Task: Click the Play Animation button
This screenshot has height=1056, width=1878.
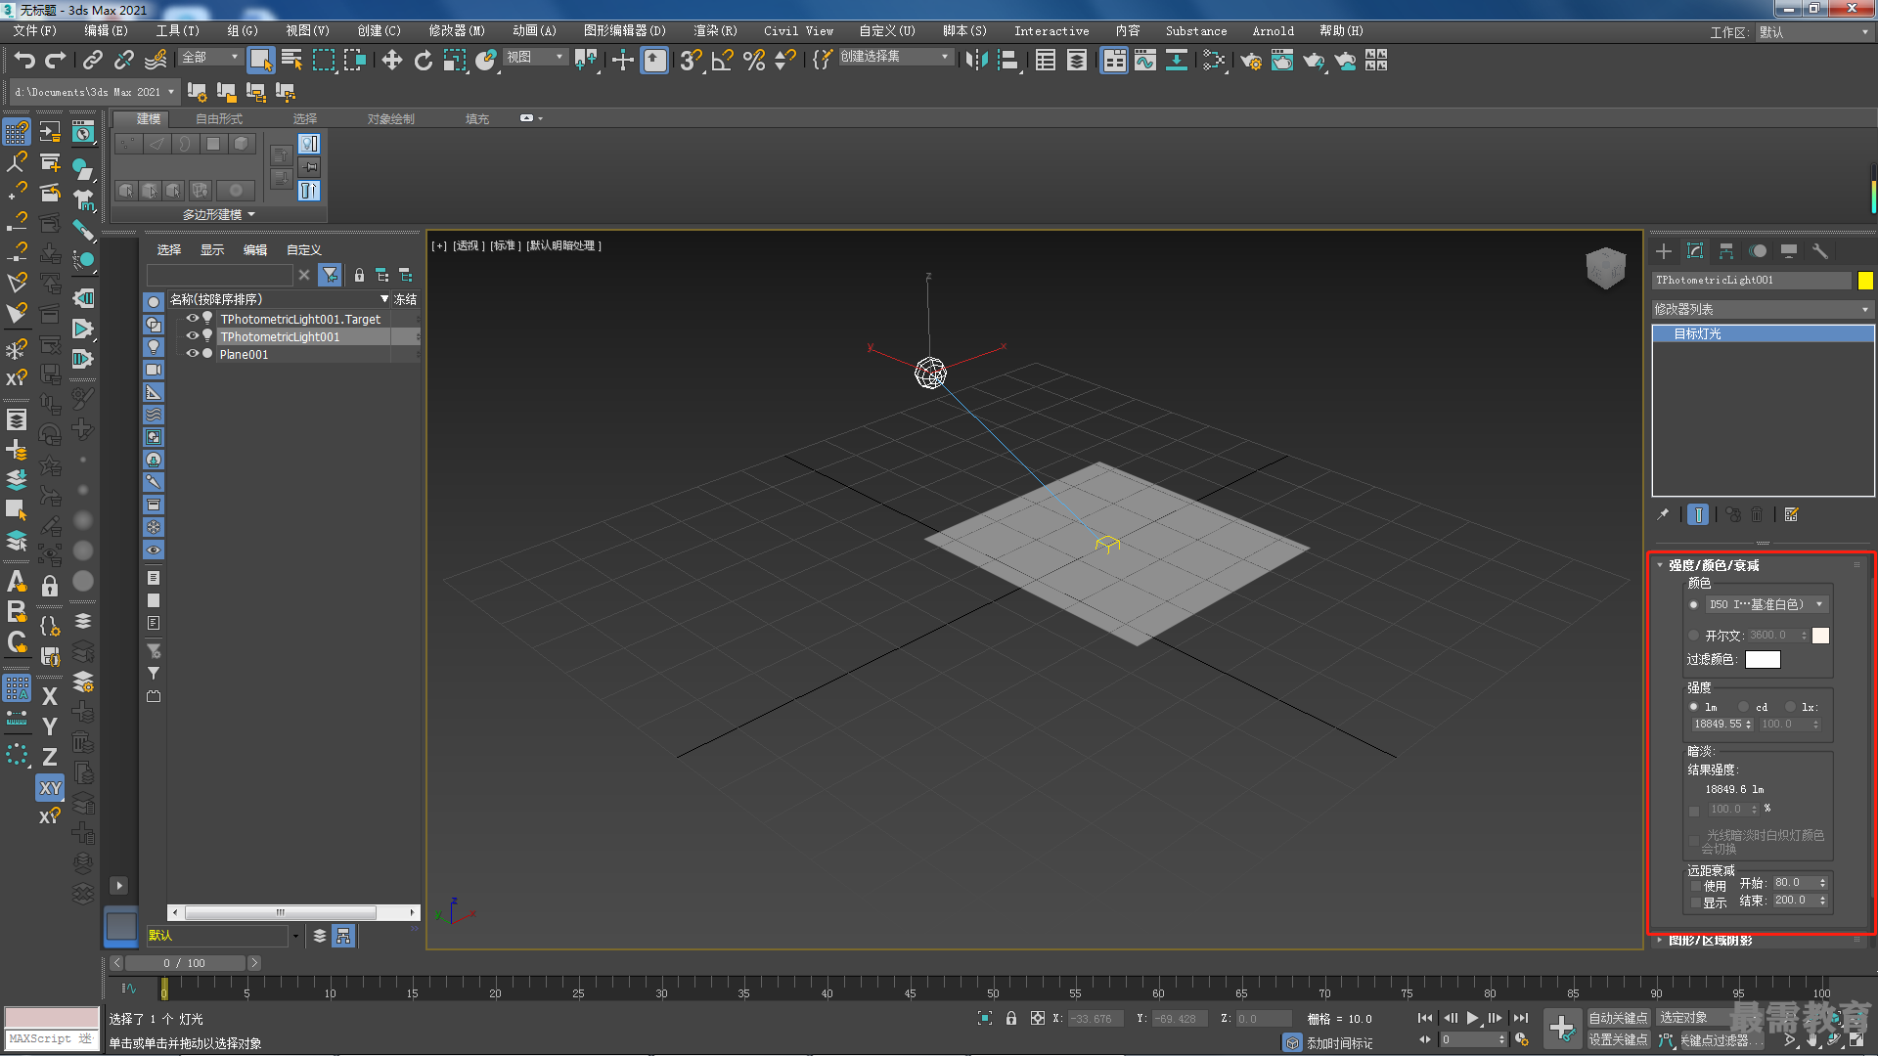Action: pos(1472,1018)
